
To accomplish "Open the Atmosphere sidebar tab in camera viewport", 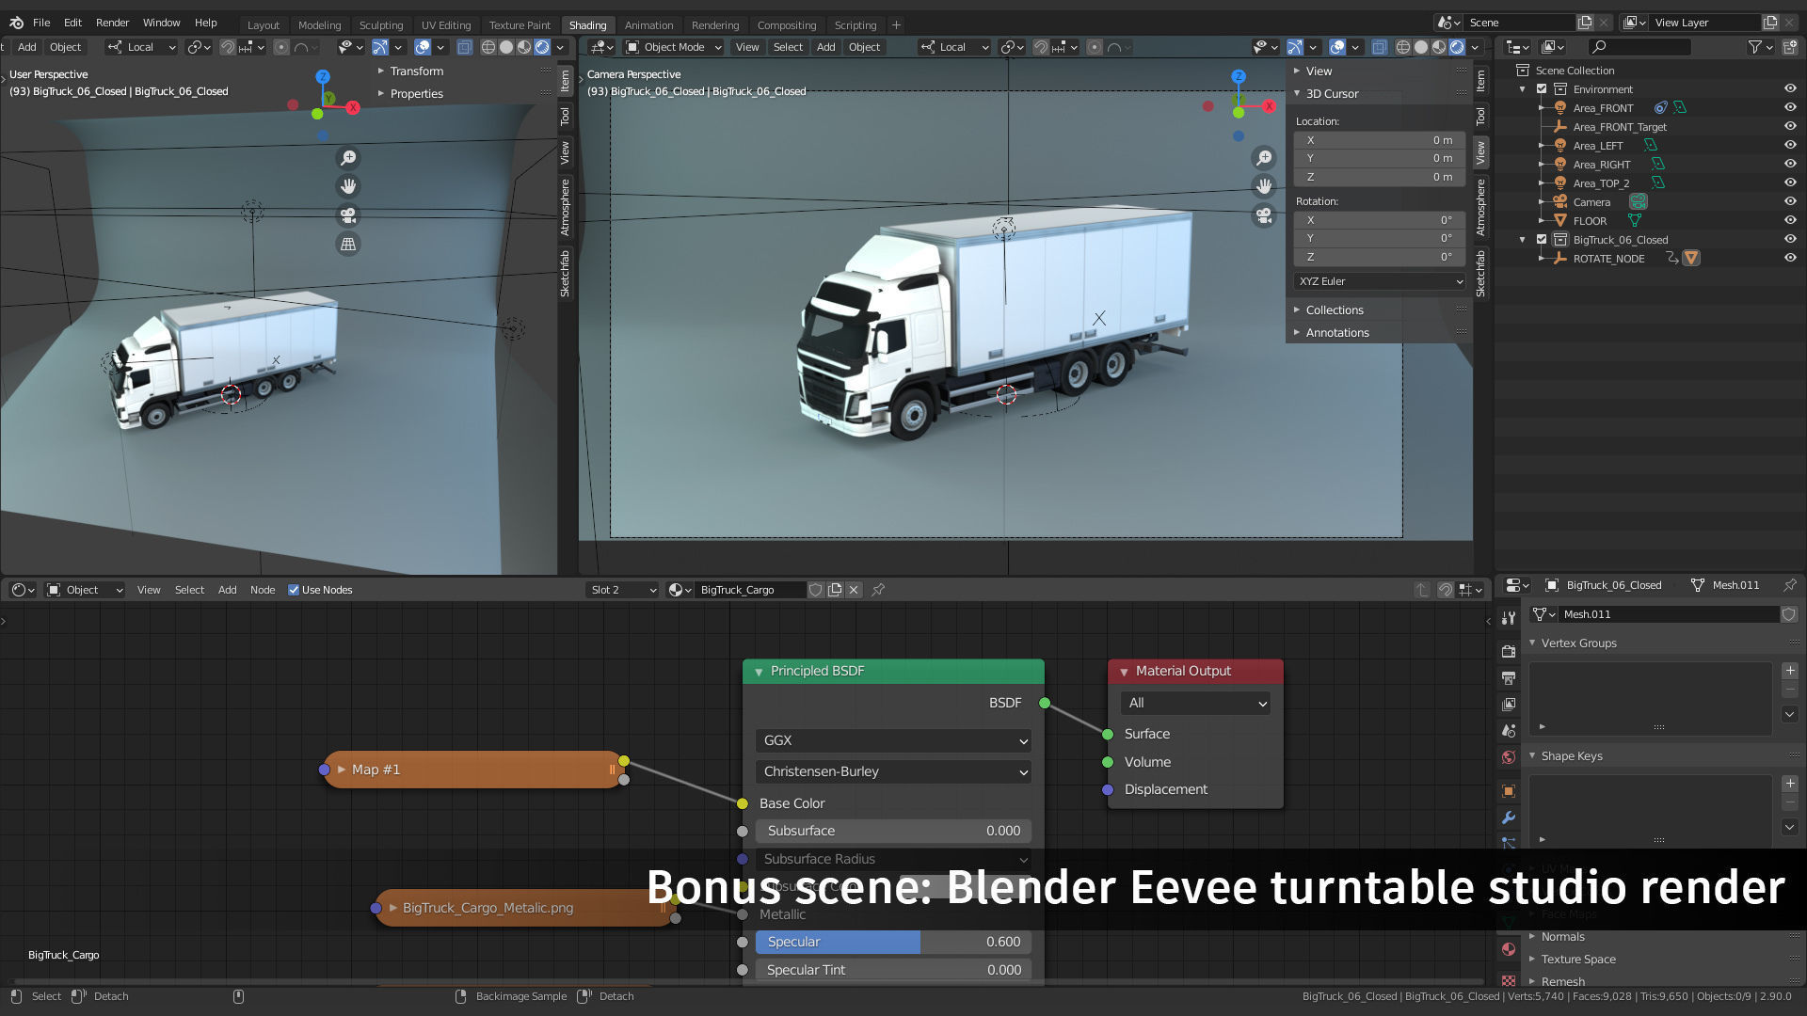I will (1480, 207).
